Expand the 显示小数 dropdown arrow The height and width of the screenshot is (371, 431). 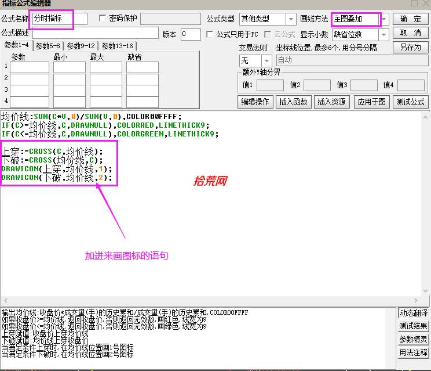pos(383,35)
